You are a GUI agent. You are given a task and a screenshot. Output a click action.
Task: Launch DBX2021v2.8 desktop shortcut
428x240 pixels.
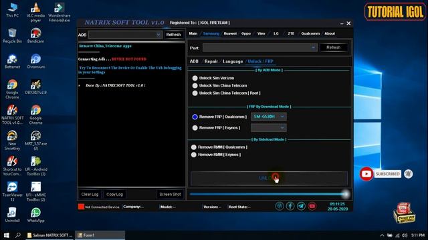click(x=35, y=87)
